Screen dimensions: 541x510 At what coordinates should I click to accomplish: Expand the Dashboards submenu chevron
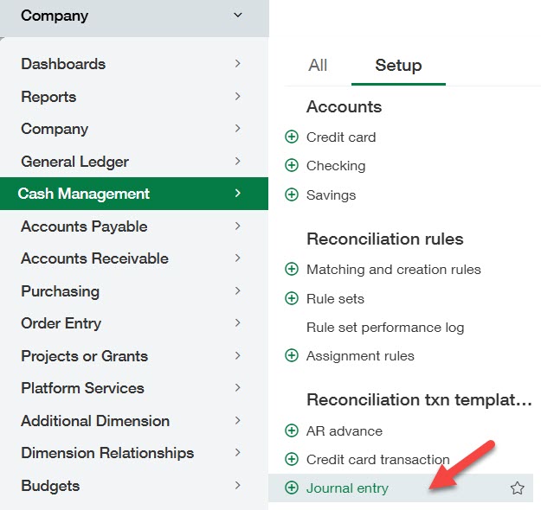[x=237, y=64]
